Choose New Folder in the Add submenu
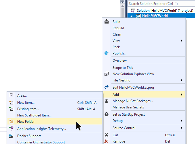Image resolution: width=195 pixels, height=144 pixels. pos(55,122)
